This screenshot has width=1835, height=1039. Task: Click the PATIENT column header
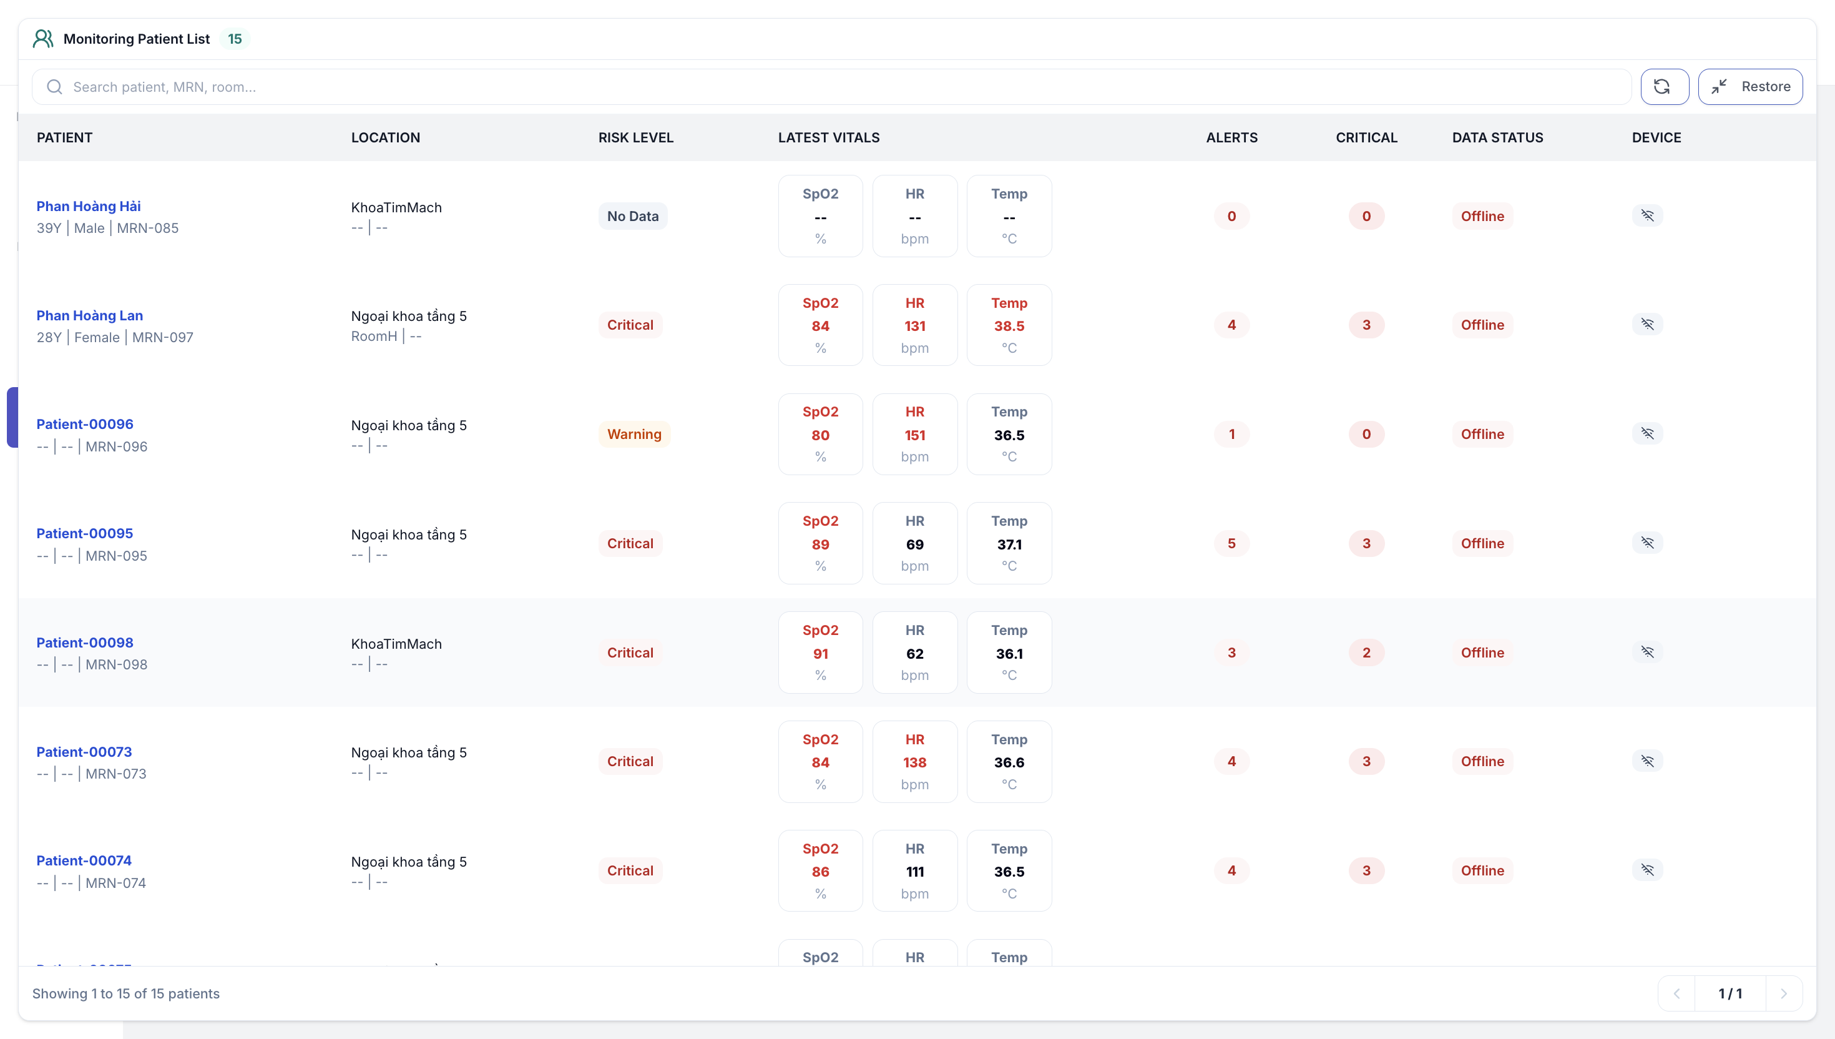65,137
